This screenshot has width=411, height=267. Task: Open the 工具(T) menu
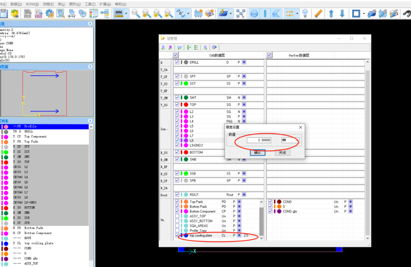[x=90, y=4]
